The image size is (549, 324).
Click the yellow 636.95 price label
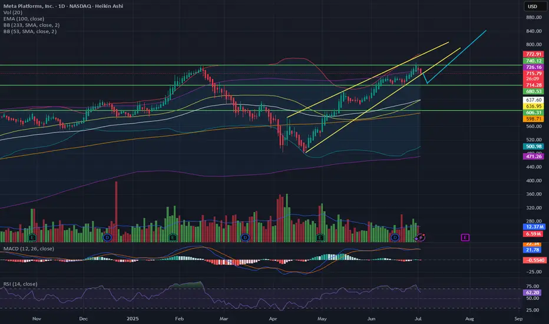pos(534,106)
